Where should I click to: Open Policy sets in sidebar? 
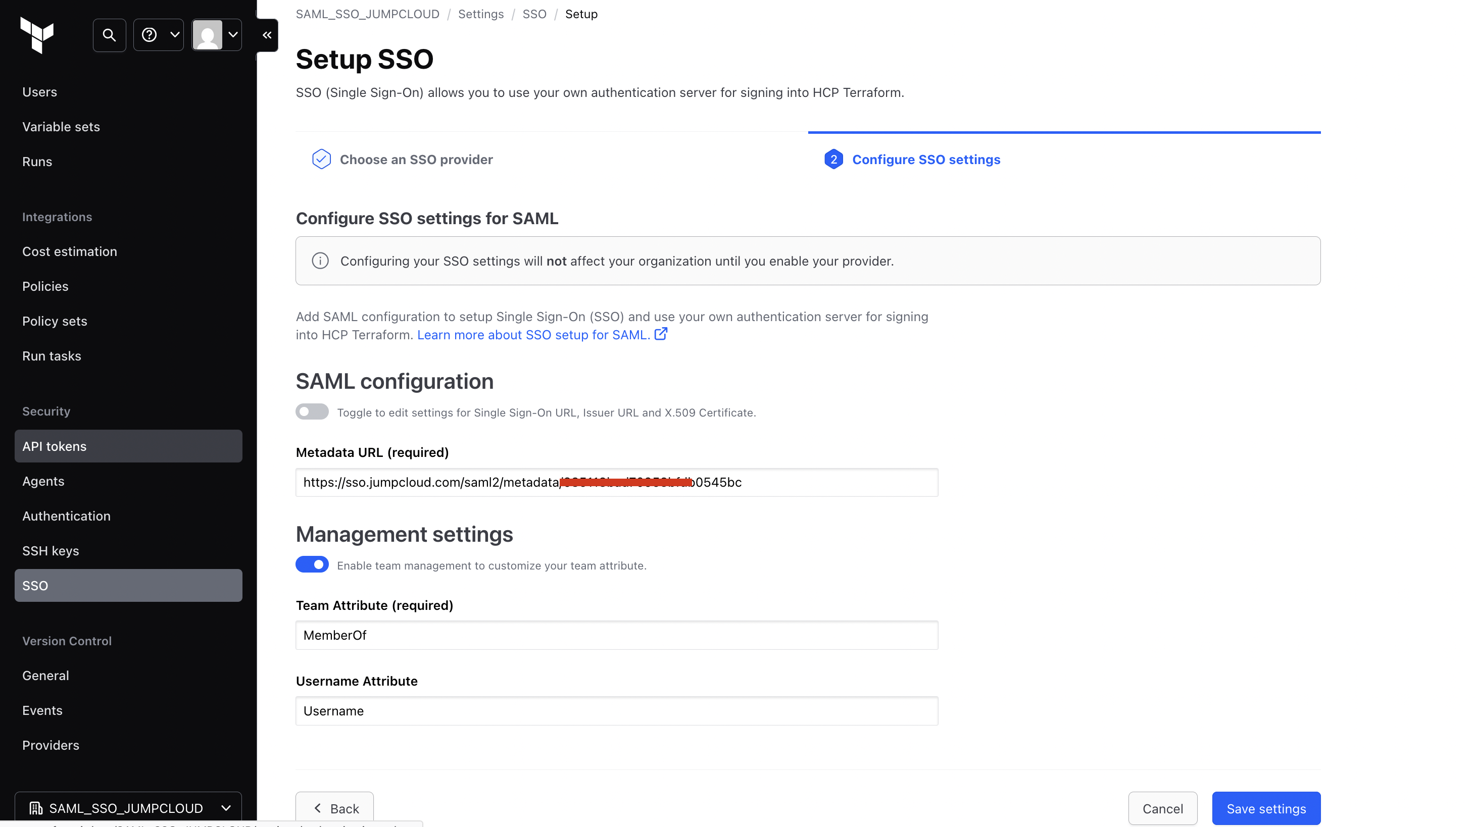(x=55, y=321)
